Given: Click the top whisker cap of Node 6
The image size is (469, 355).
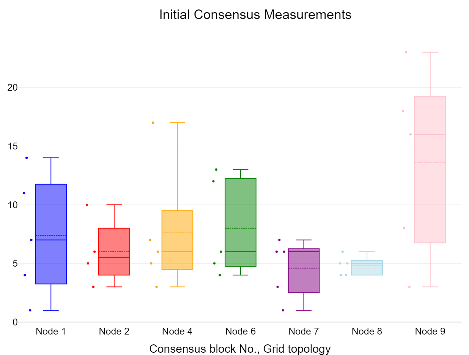Looking at the screenshot, I should click(241, 170).
